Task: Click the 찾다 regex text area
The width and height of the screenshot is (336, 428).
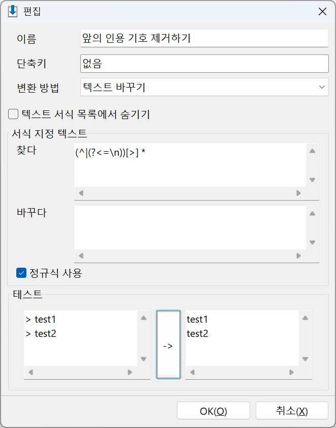Action: (190, 165)
